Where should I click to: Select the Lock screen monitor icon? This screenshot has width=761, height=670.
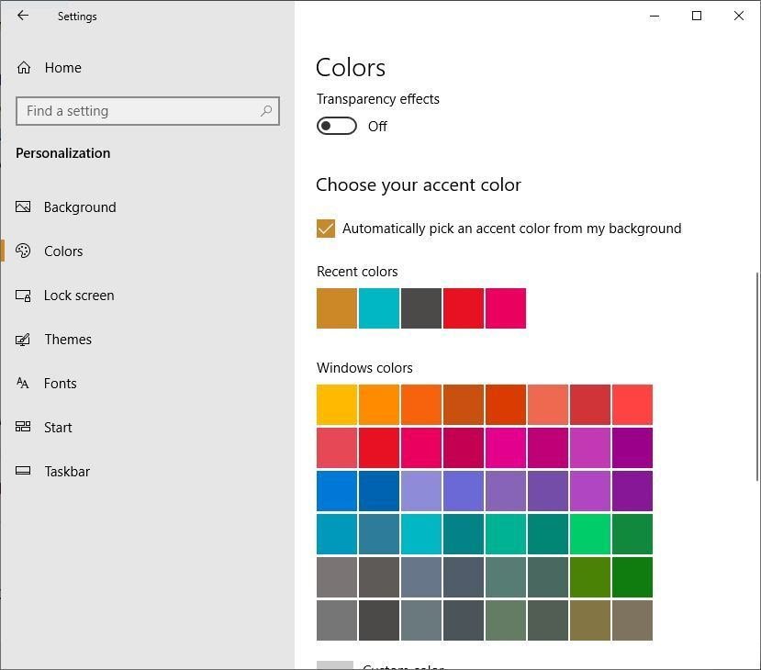point(24,296)
